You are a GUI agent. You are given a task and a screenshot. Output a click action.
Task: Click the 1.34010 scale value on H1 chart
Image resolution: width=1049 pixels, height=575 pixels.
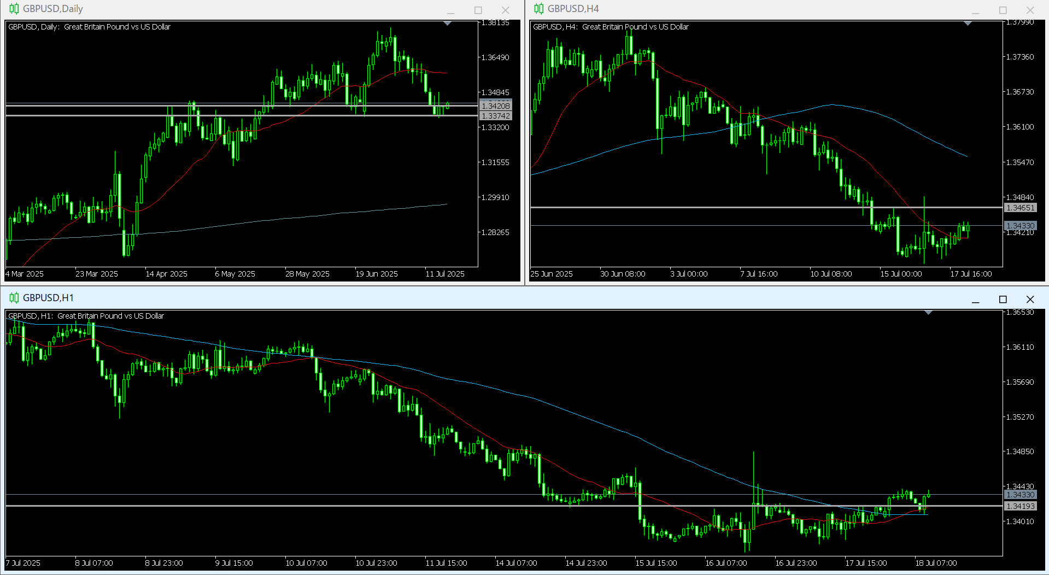[x=1020, y=521]
